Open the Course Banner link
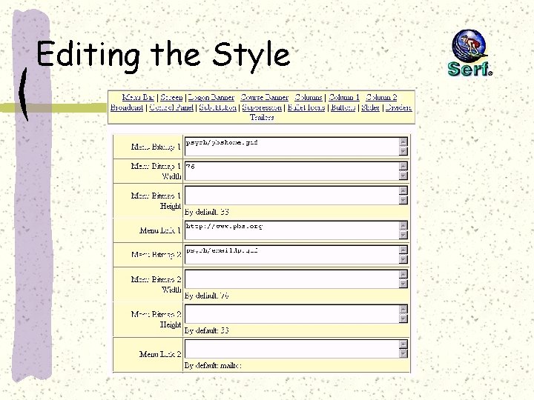 pyautogui.click(x=264, y=97)
